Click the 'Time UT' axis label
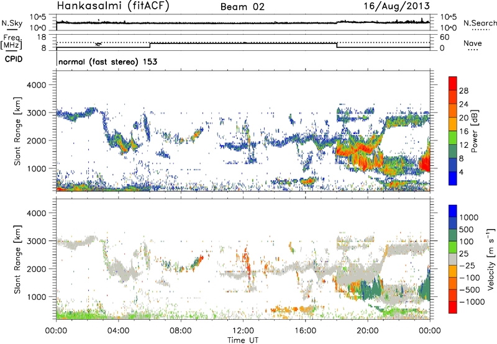 click(x=243, y=340)
